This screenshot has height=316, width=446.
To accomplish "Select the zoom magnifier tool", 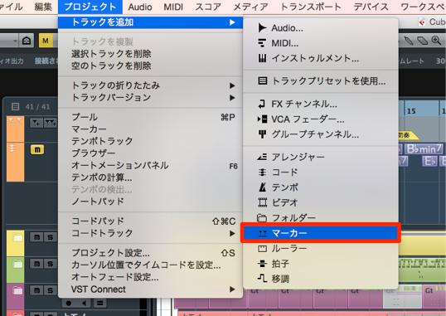I will [x=436, y=41].
